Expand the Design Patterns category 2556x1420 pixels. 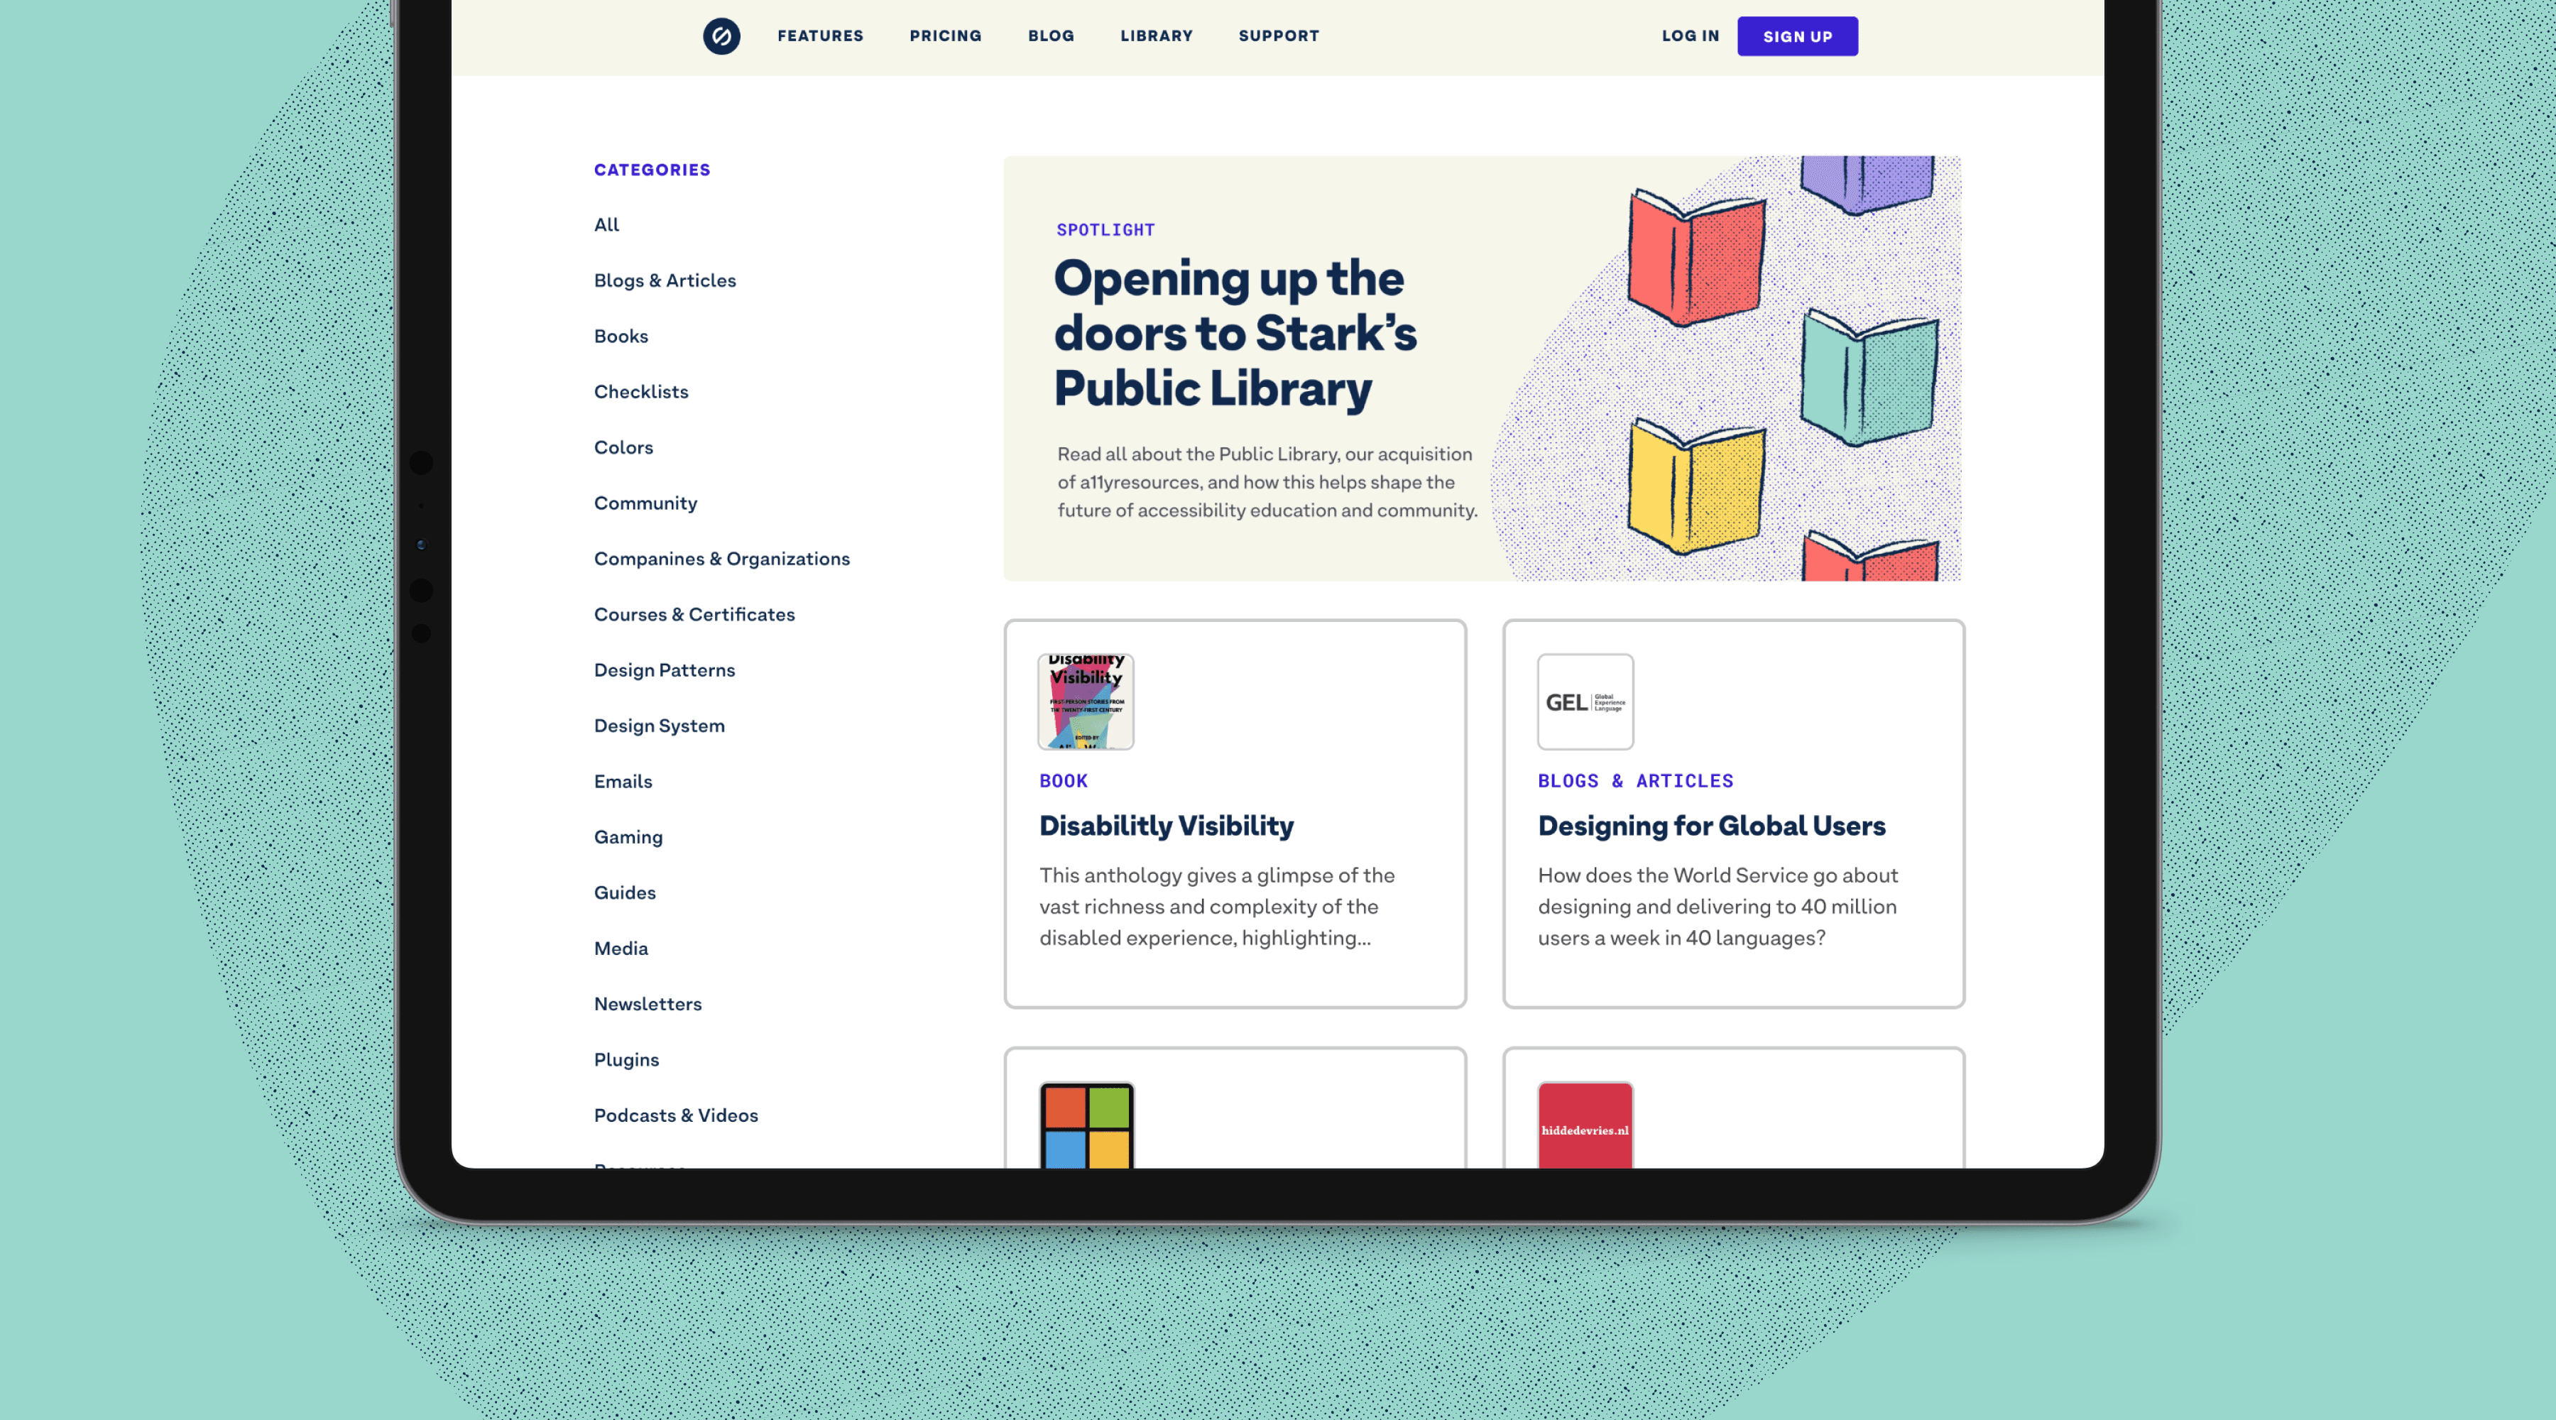click(x=665, y=668)
